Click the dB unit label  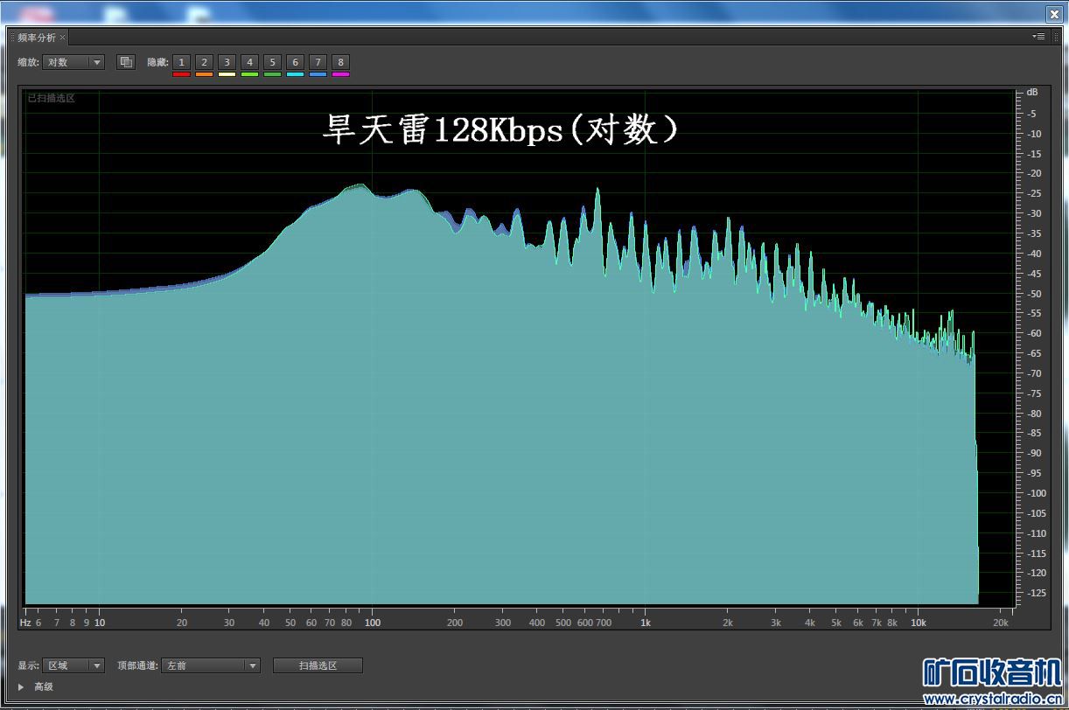[1032, 92]
